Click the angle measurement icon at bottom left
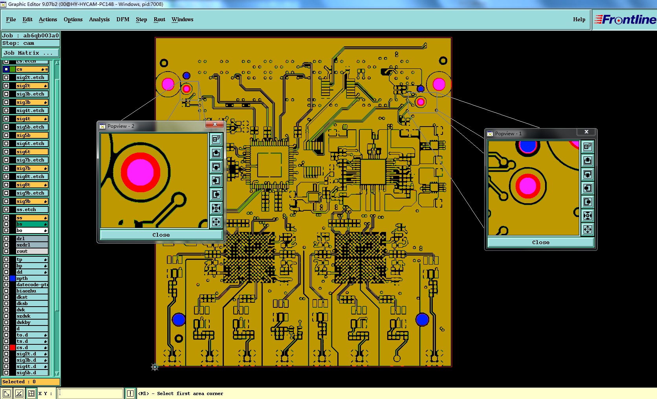657x399 pixels. click(19, 393)
